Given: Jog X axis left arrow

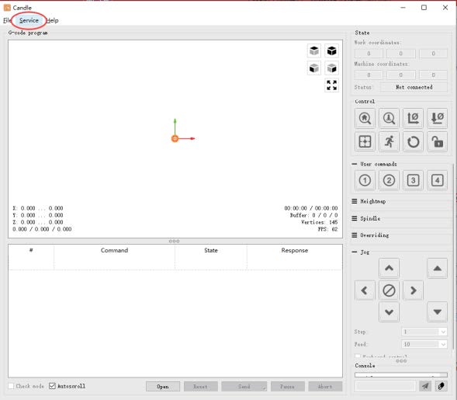Looking at the screenshot, I should click(365, 290).
